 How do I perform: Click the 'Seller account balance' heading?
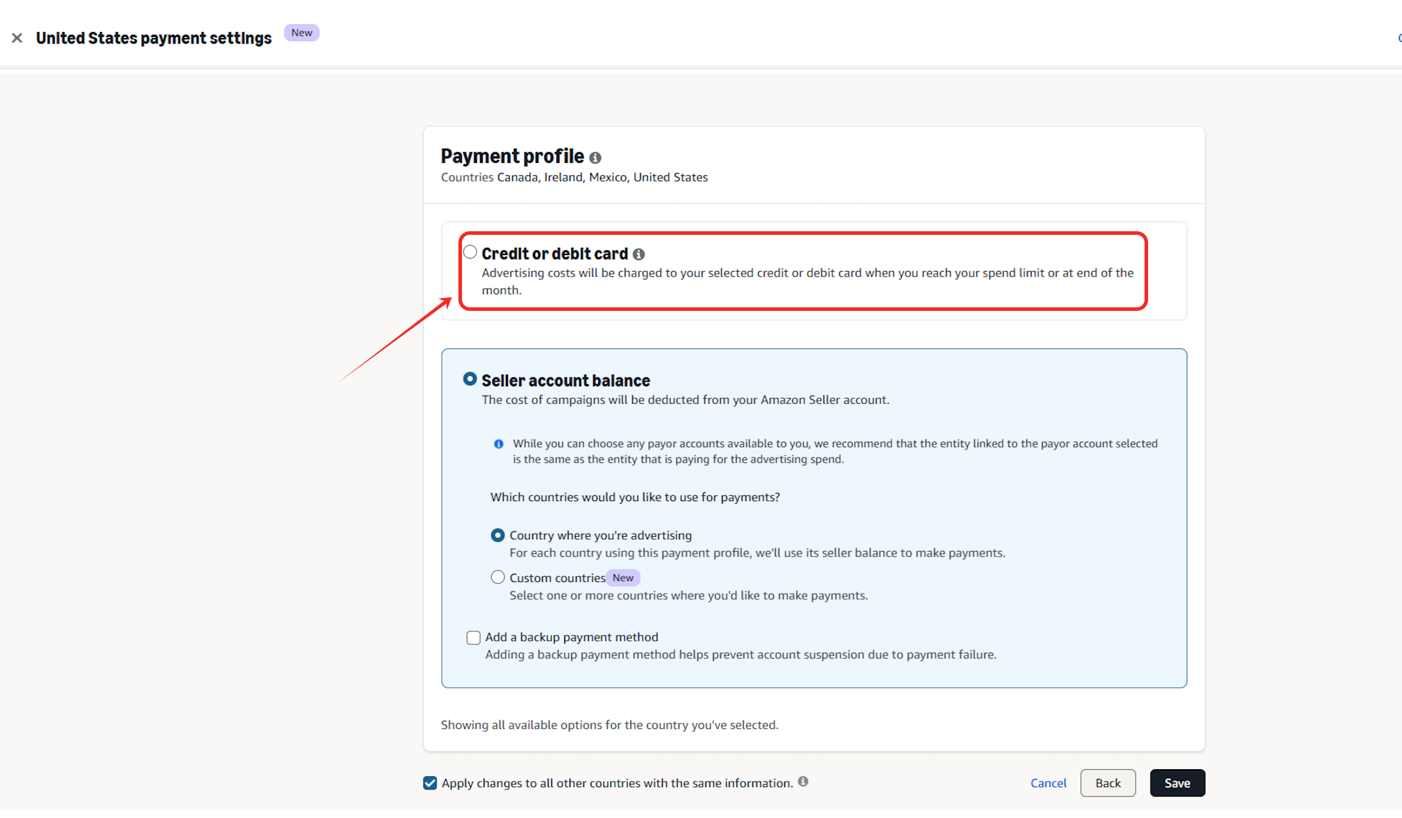point(565,380)
